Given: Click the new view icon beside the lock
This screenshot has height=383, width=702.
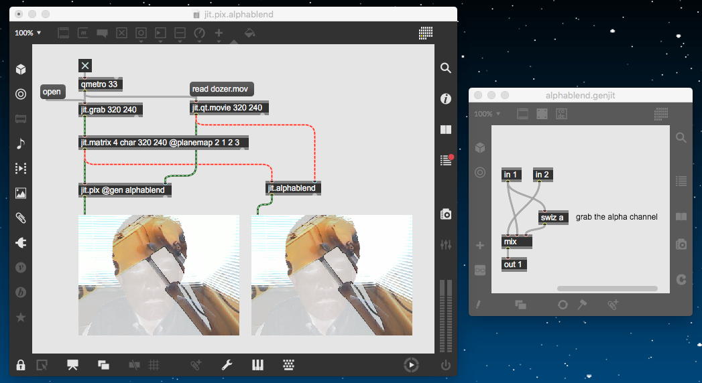Looking at the screenshot, I should (x=42, y=365).
